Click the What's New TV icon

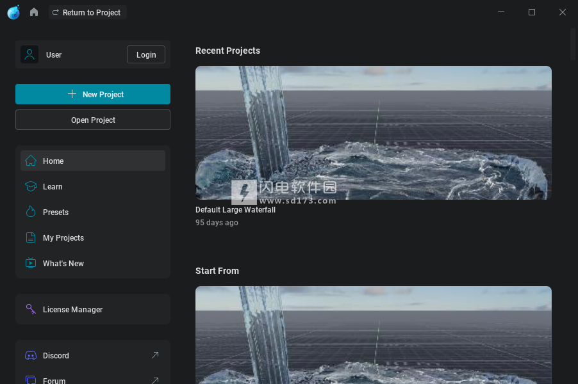pyautogui.click(x=31, y=263)
